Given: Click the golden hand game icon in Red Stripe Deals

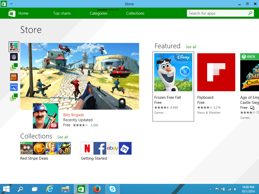Looking at the screenshot, I should 39,148.
